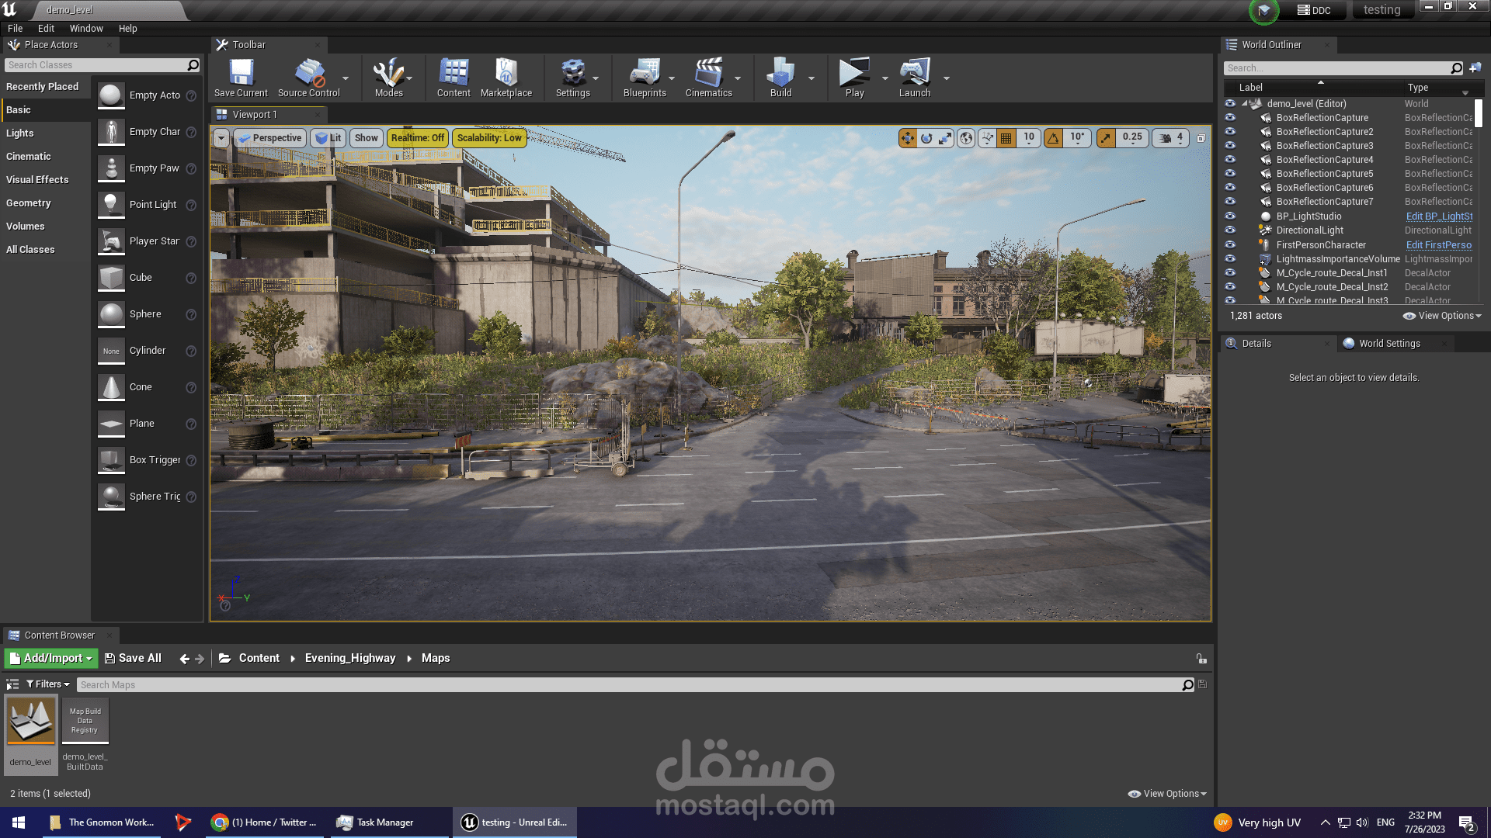
Task: Open Marketplace from the toolbar
Action: [506, 77]
